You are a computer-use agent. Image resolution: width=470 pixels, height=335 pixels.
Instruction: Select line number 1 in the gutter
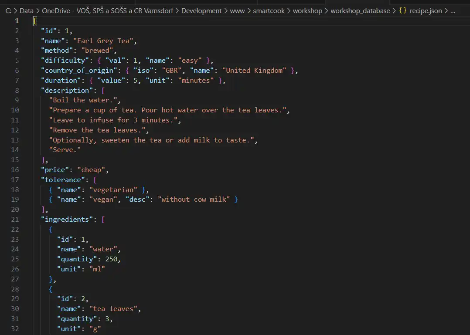point(17,21)
